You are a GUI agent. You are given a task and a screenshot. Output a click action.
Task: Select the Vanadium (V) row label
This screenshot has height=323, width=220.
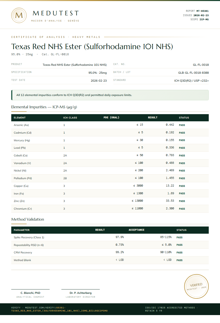[22, 163]
